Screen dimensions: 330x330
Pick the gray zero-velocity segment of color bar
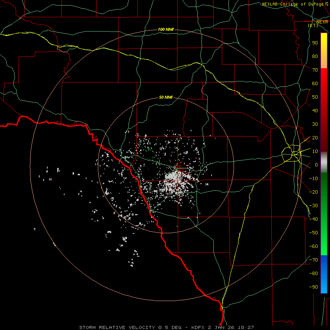tap(324, 162)
